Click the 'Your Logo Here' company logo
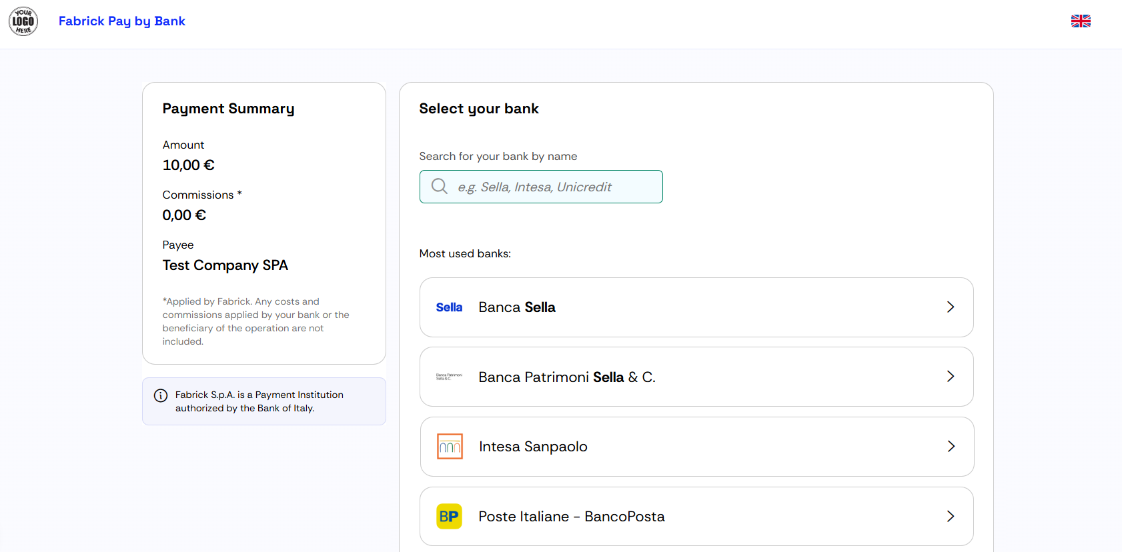 click(x=23, y=21)
